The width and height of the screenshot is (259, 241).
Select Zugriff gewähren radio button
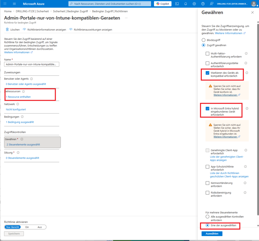(203, 45)
